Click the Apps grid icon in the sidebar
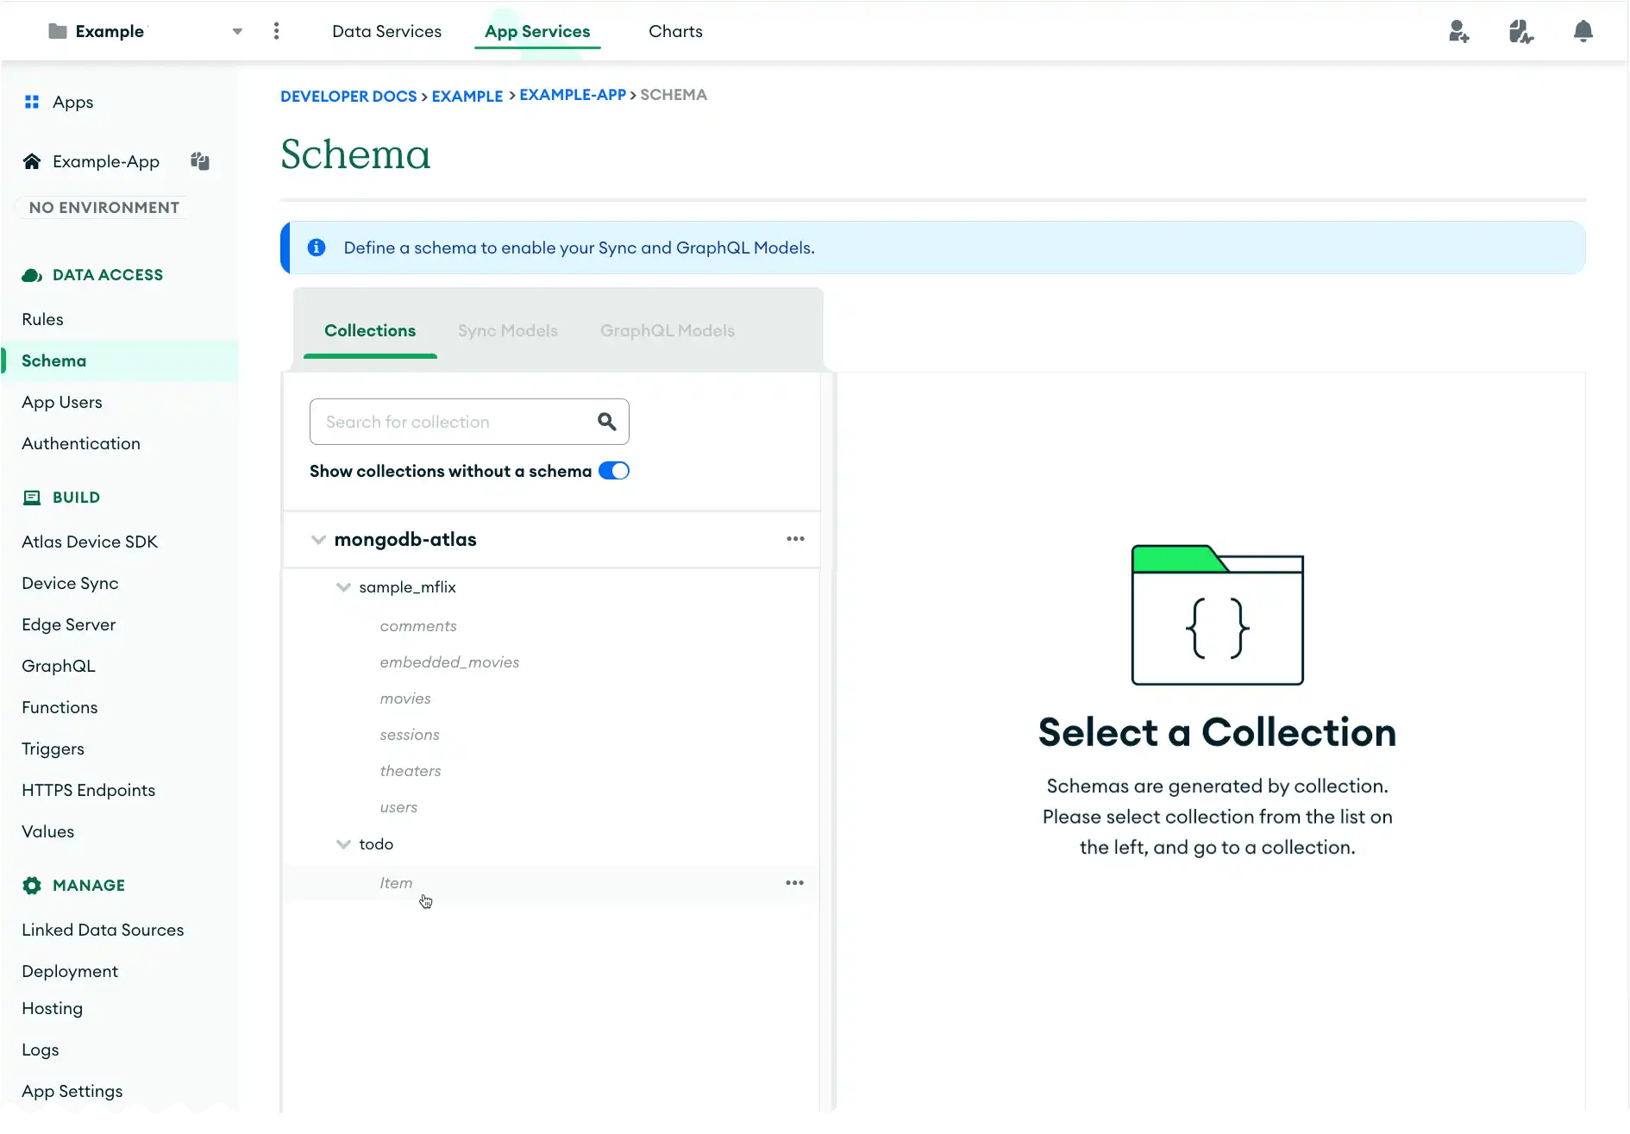This screenshot has width=1630, height=1134. click(x=32, y=102)
